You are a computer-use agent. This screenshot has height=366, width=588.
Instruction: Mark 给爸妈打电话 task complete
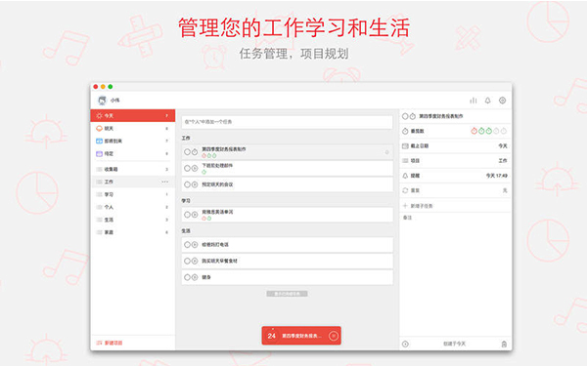point(187,245)
